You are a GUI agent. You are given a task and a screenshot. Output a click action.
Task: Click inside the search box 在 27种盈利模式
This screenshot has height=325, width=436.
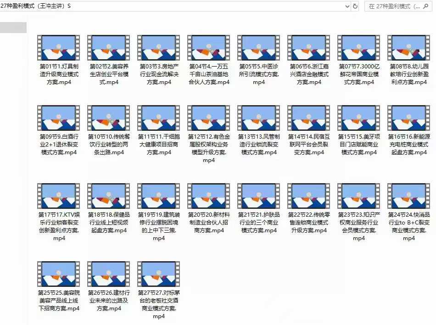tap(395, 6)
